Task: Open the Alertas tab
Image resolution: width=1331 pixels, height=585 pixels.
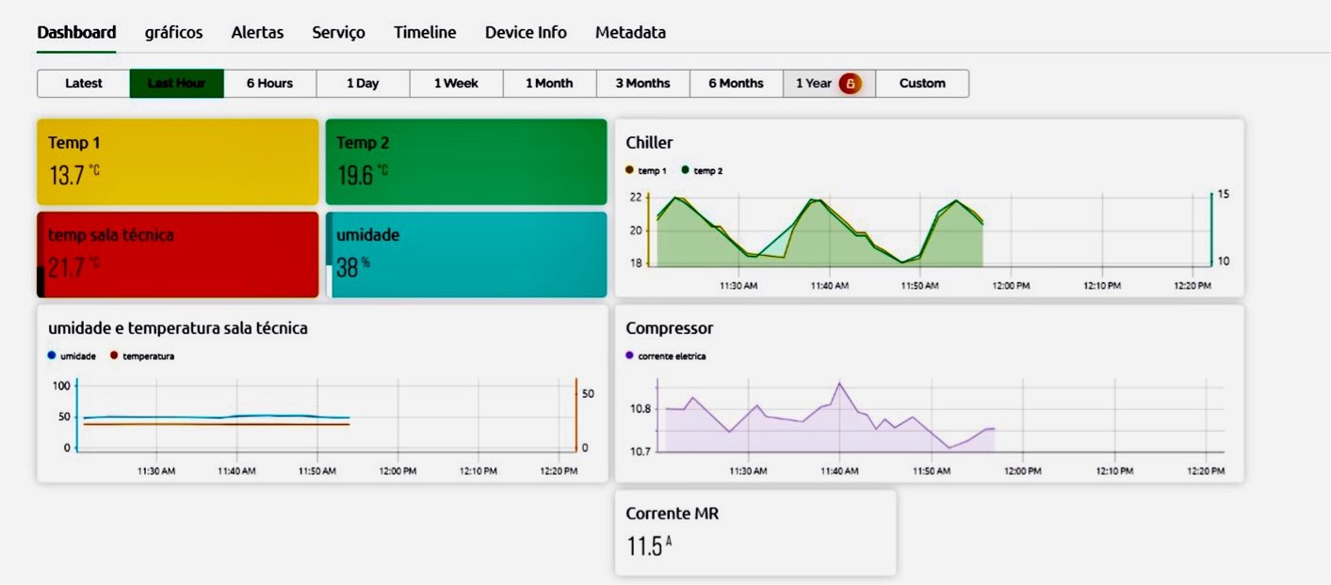Action: pos(257,32)
